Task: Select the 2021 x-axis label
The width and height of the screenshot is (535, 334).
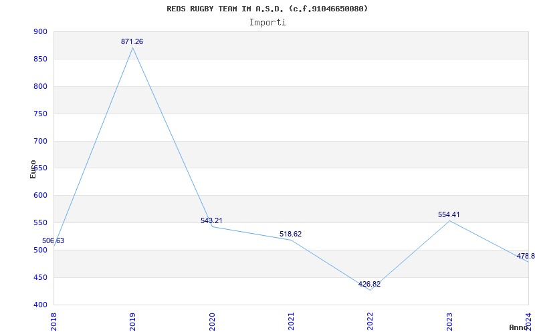Action: pos(291,321)
